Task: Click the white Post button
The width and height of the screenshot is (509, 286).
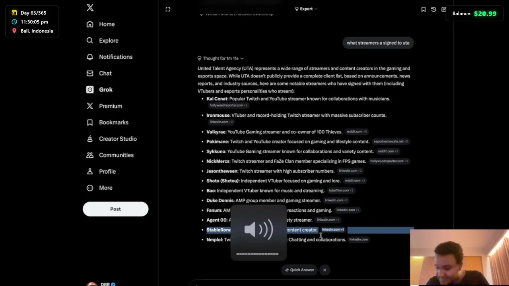Action: [115, 209]
